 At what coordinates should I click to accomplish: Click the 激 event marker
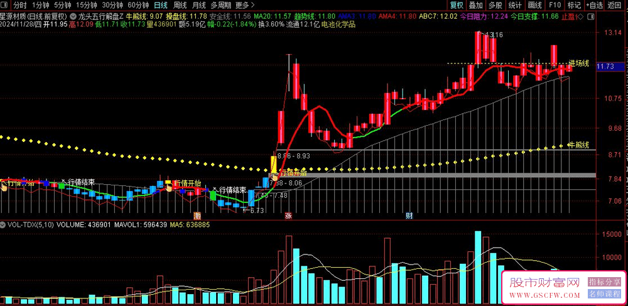[x=197, y=216]
